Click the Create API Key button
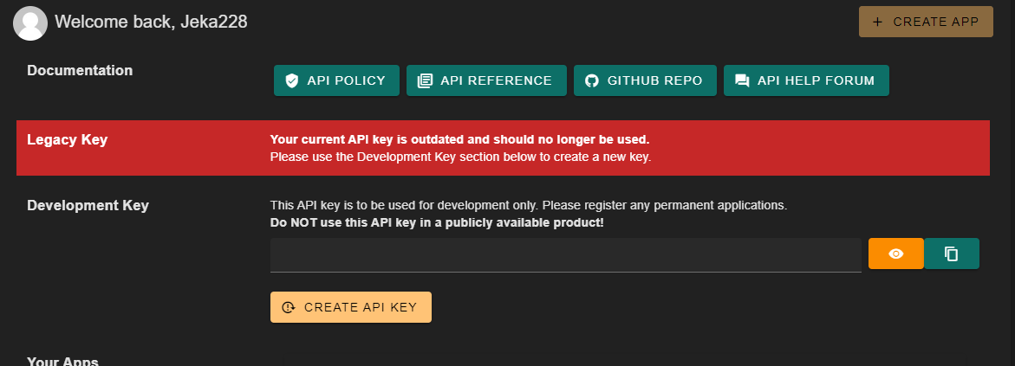The width and height of the screenshot is (1015, 366). [x=351, y=307]
